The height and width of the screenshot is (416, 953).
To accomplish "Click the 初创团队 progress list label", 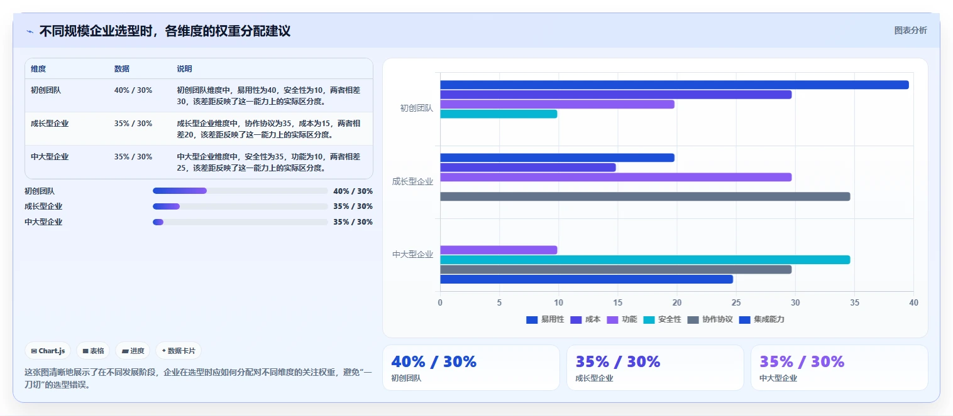I will (x=40, y=191).
